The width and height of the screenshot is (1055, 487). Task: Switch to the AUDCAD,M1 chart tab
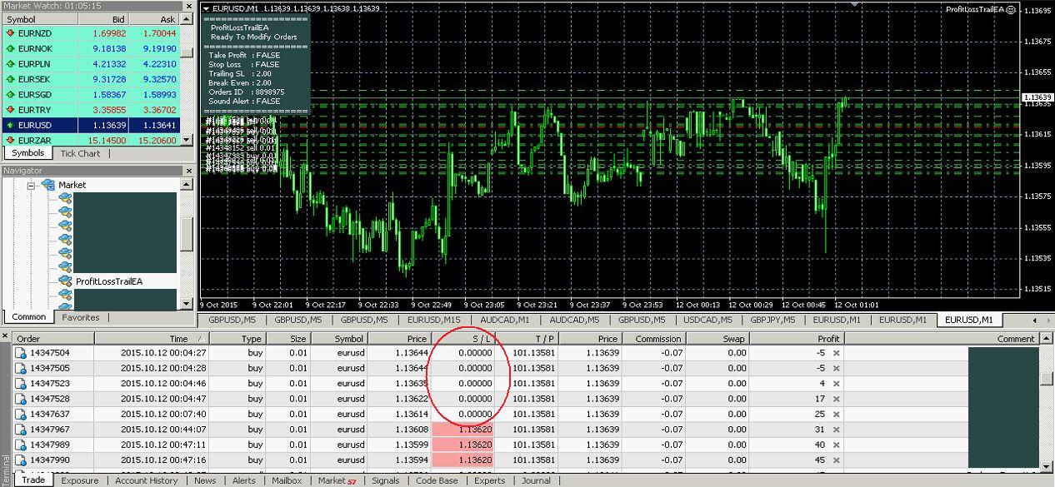[x=505, y=320]
